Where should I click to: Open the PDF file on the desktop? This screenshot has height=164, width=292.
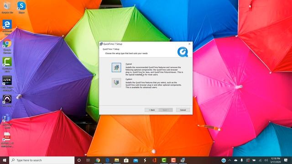tap(7, 140)
